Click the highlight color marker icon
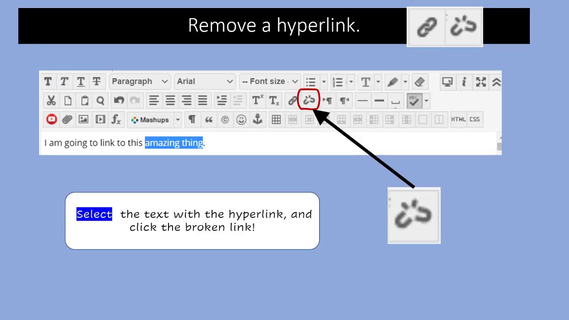This screenshot has height=320, width=569. [x=393, y=82]
